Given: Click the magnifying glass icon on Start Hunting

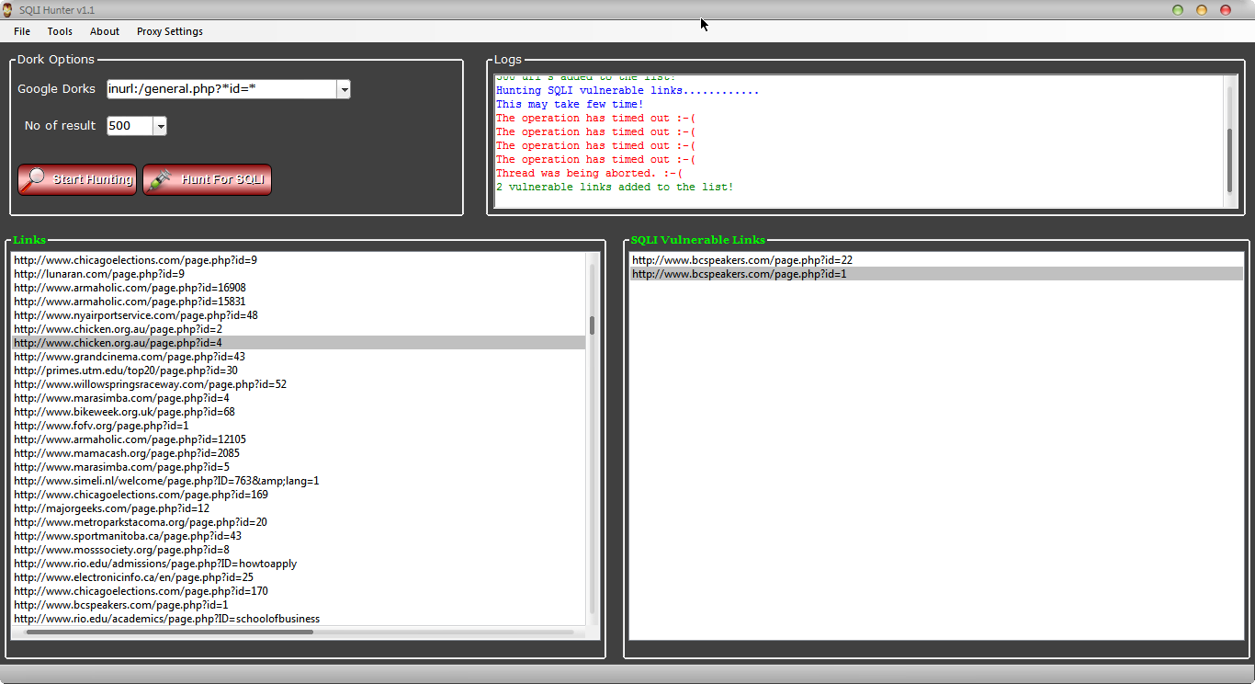Looking at the screenshot, I should click(x=33, y=178).
